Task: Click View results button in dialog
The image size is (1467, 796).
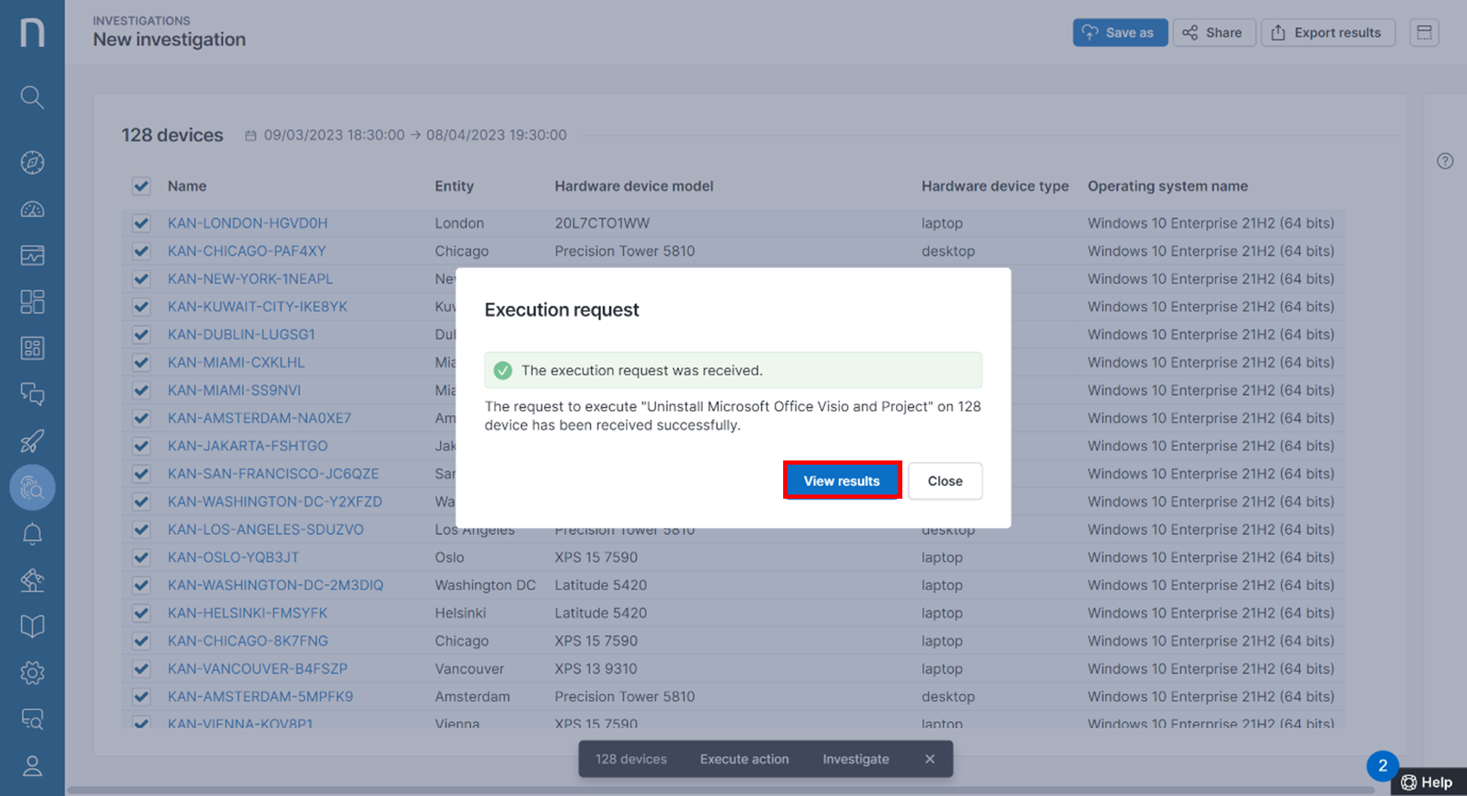Action: click(x=841, y=480)
